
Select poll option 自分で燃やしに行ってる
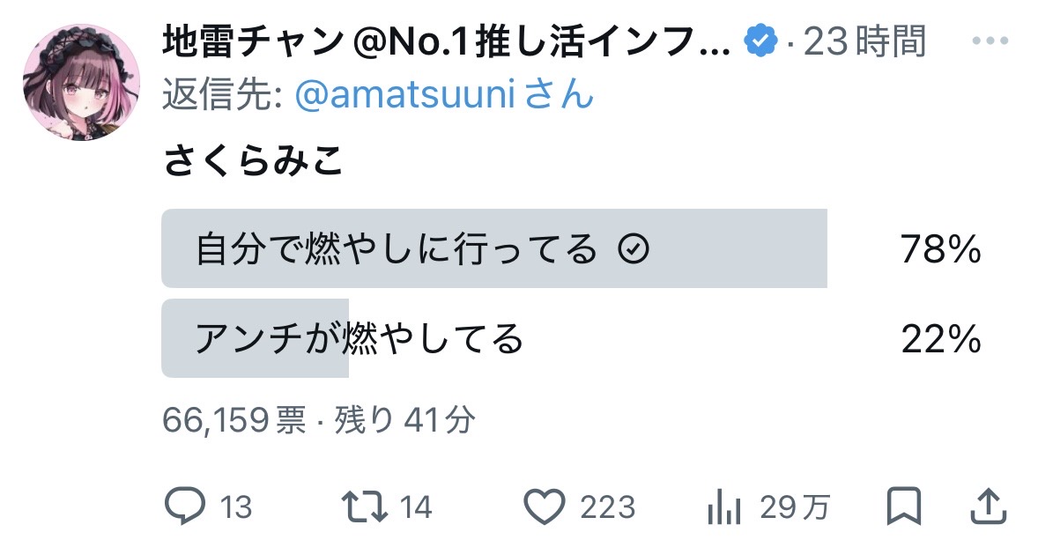click(397, 250)
